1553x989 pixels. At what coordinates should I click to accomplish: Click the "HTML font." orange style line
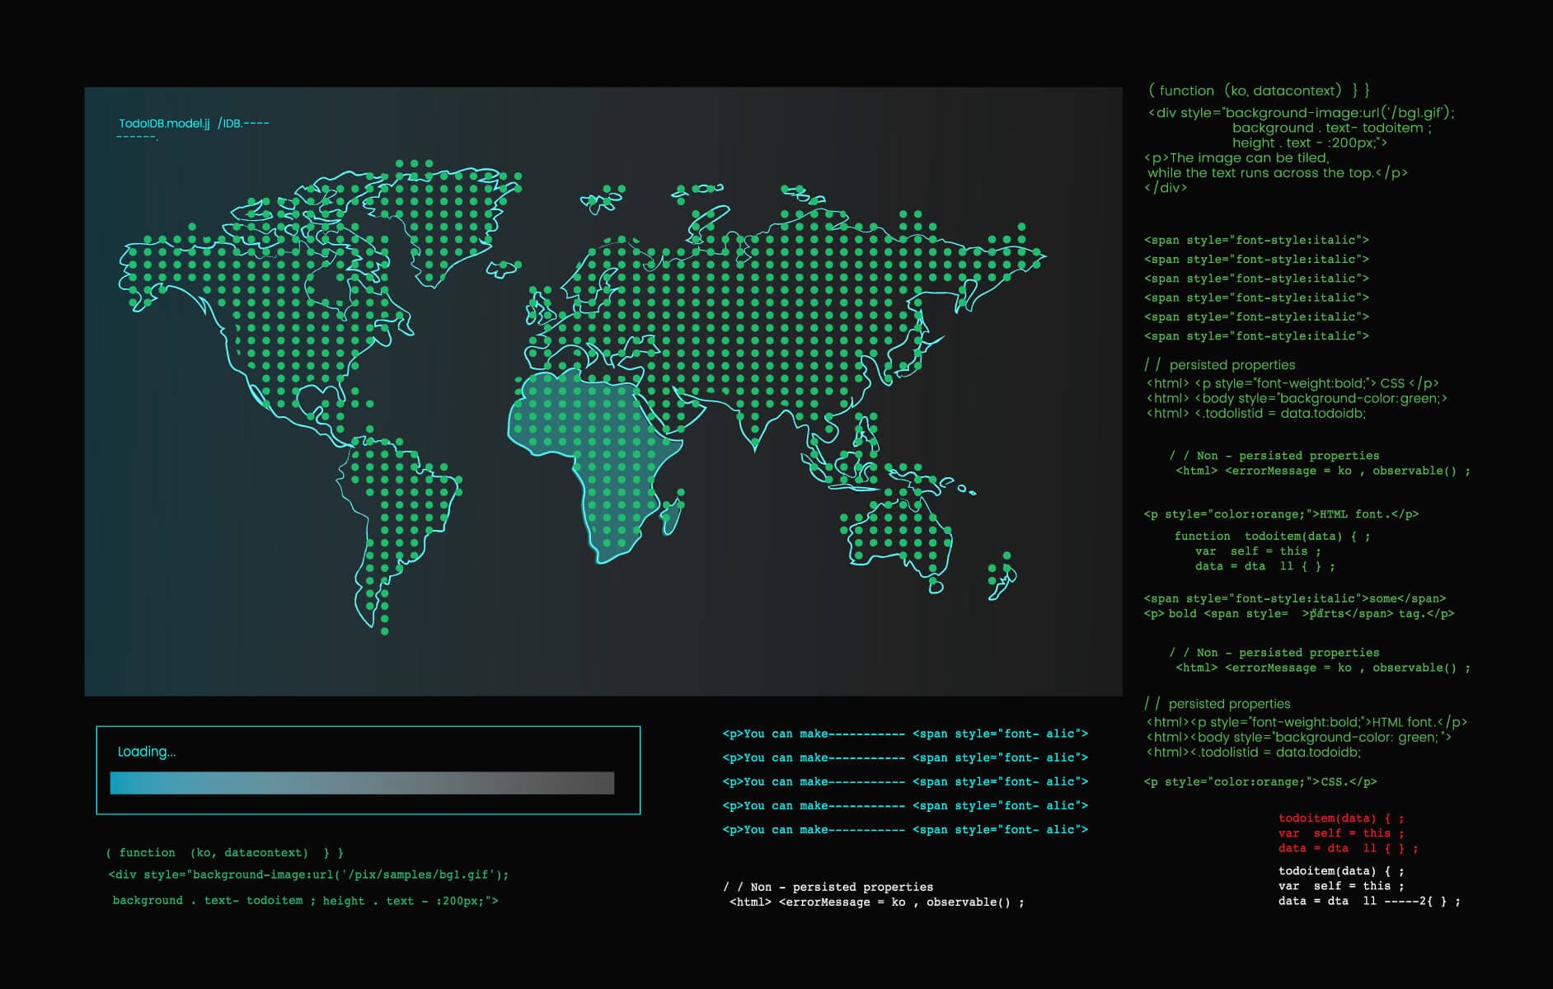point(1281,514)
